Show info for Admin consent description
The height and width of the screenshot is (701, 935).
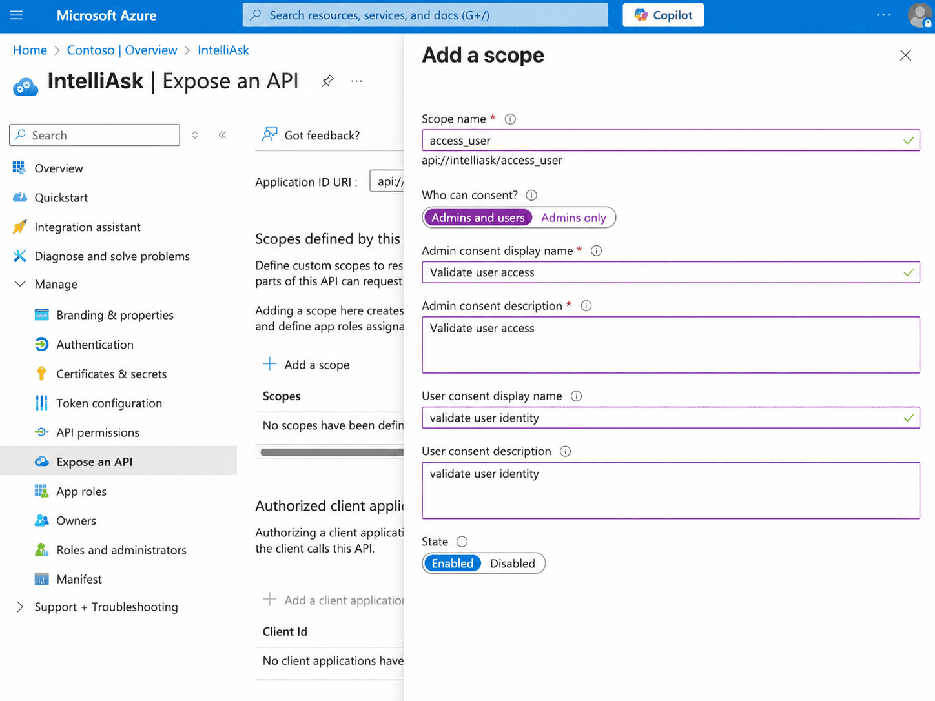click(586, 306)
